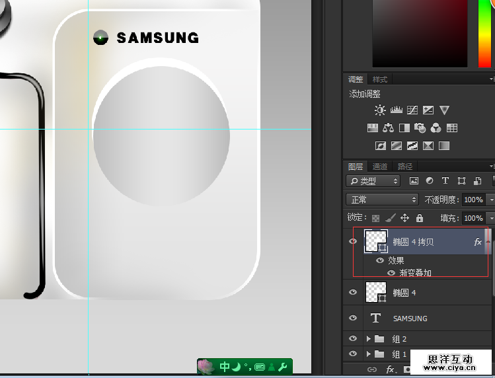Viewport: 495px width, 378px height.
Task: Click the lock all padlock icon
Action: pos(419,218)
